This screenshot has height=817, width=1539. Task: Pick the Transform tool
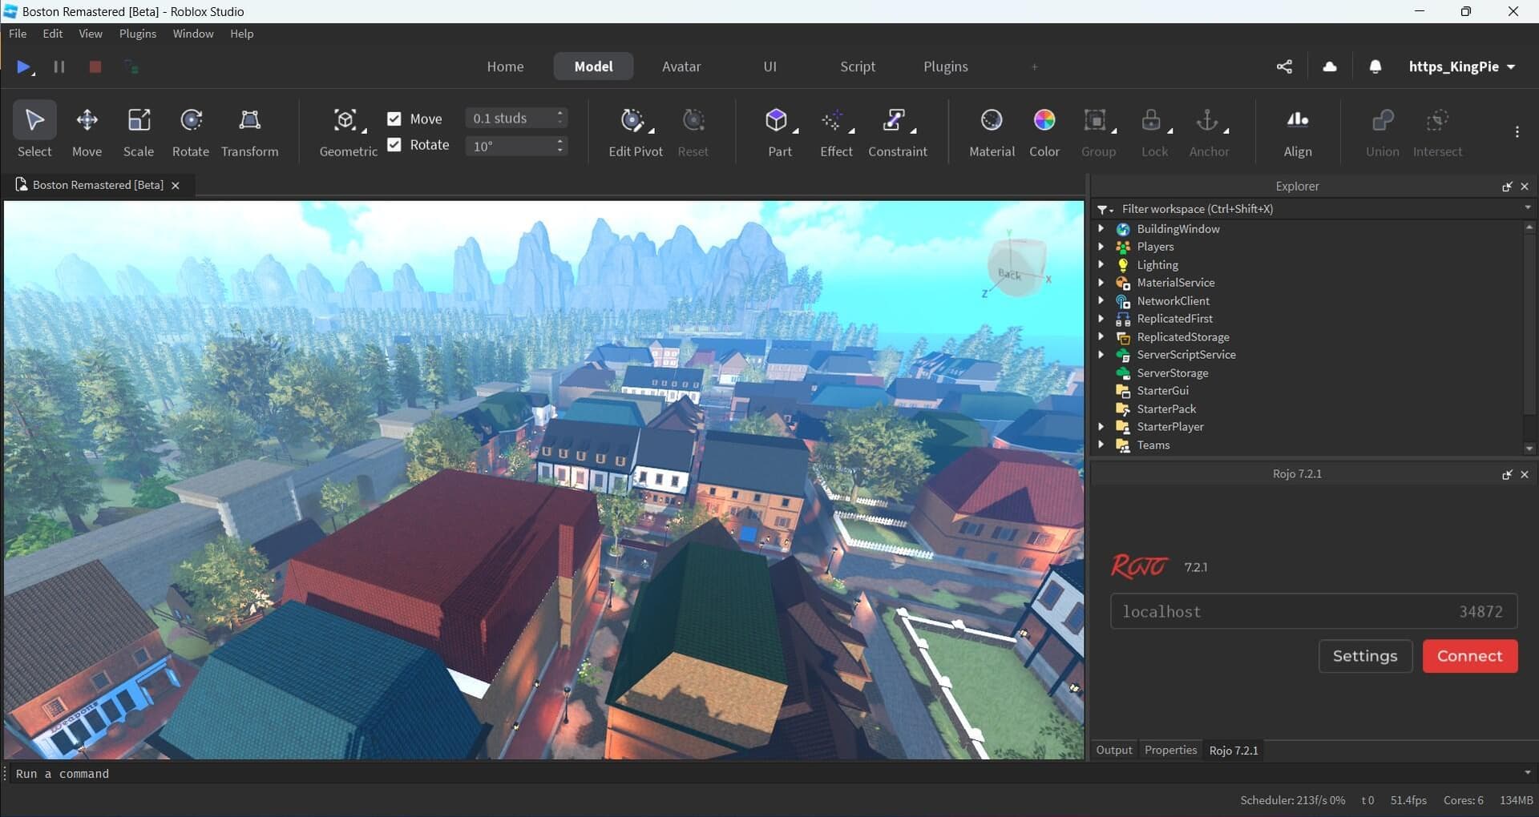(250, 131)
